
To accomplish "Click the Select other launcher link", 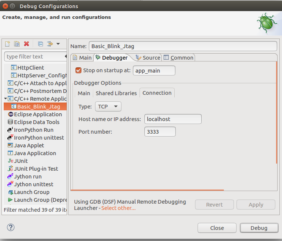I will pos(118,208).
